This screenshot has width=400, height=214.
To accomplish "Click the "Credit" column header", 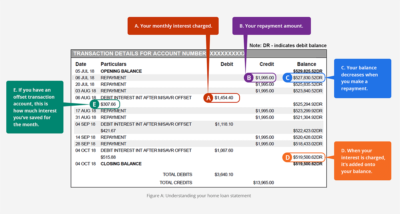I will 267,64.
